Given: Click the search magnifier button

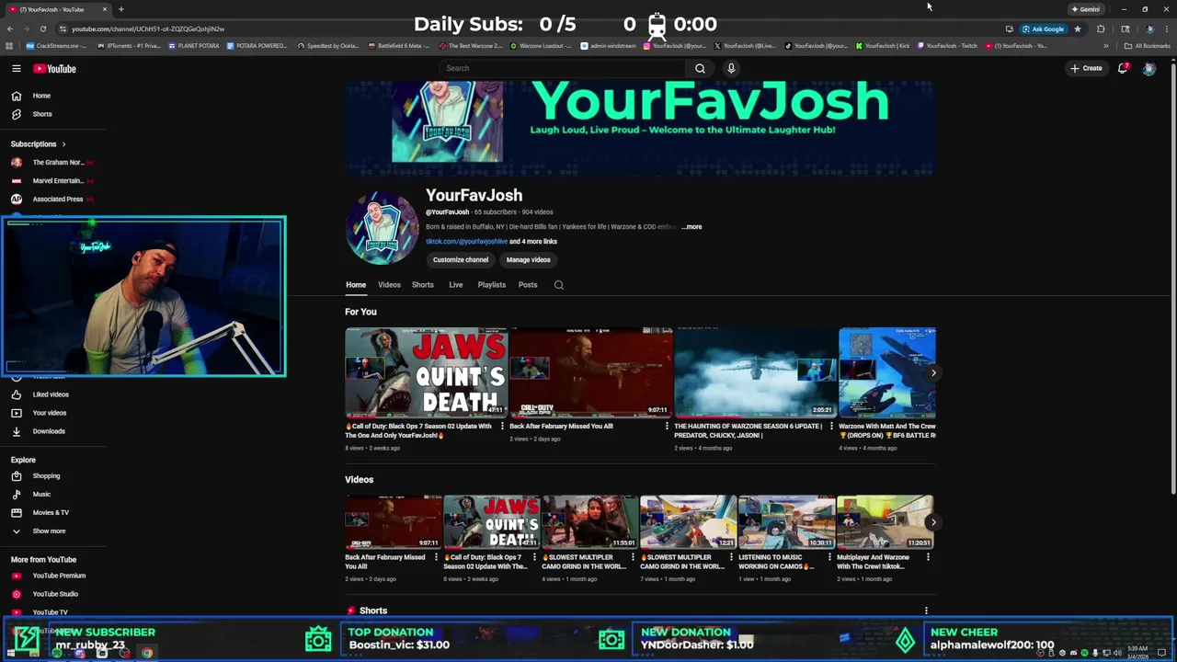Looking at the screenshot, I should coord(700,68).
